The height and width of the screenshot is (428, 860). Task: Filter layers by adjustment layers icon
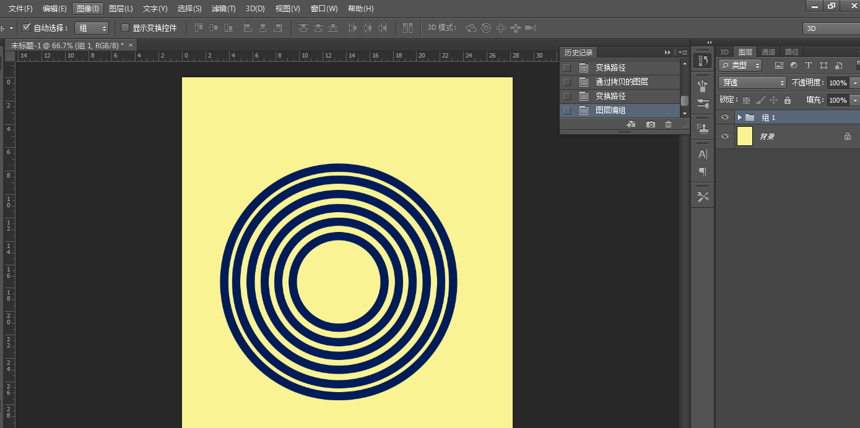[x=794, y=65]
